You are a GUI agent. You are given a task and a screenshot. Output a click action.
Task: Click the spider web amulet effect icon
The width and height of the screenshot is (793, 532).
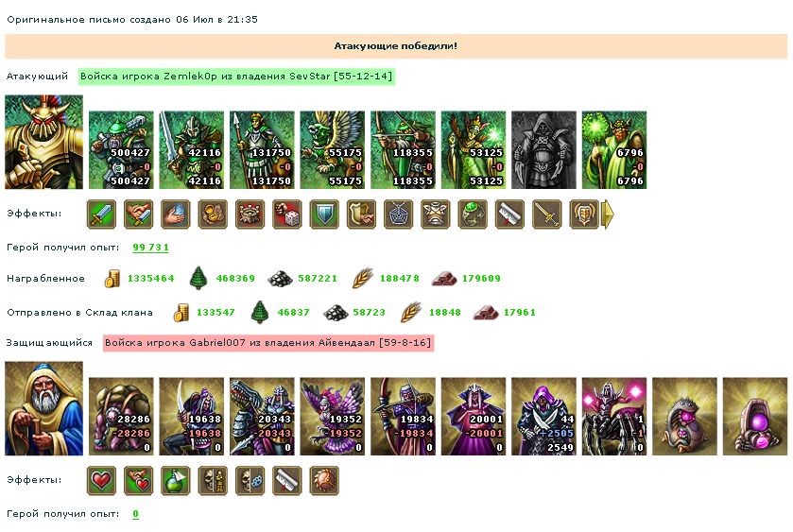(399, 214)
